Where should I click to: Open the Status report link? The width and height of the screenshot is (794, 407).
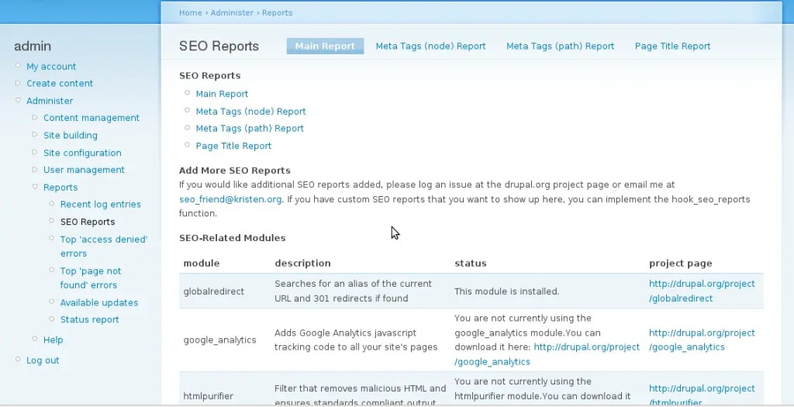90,319
